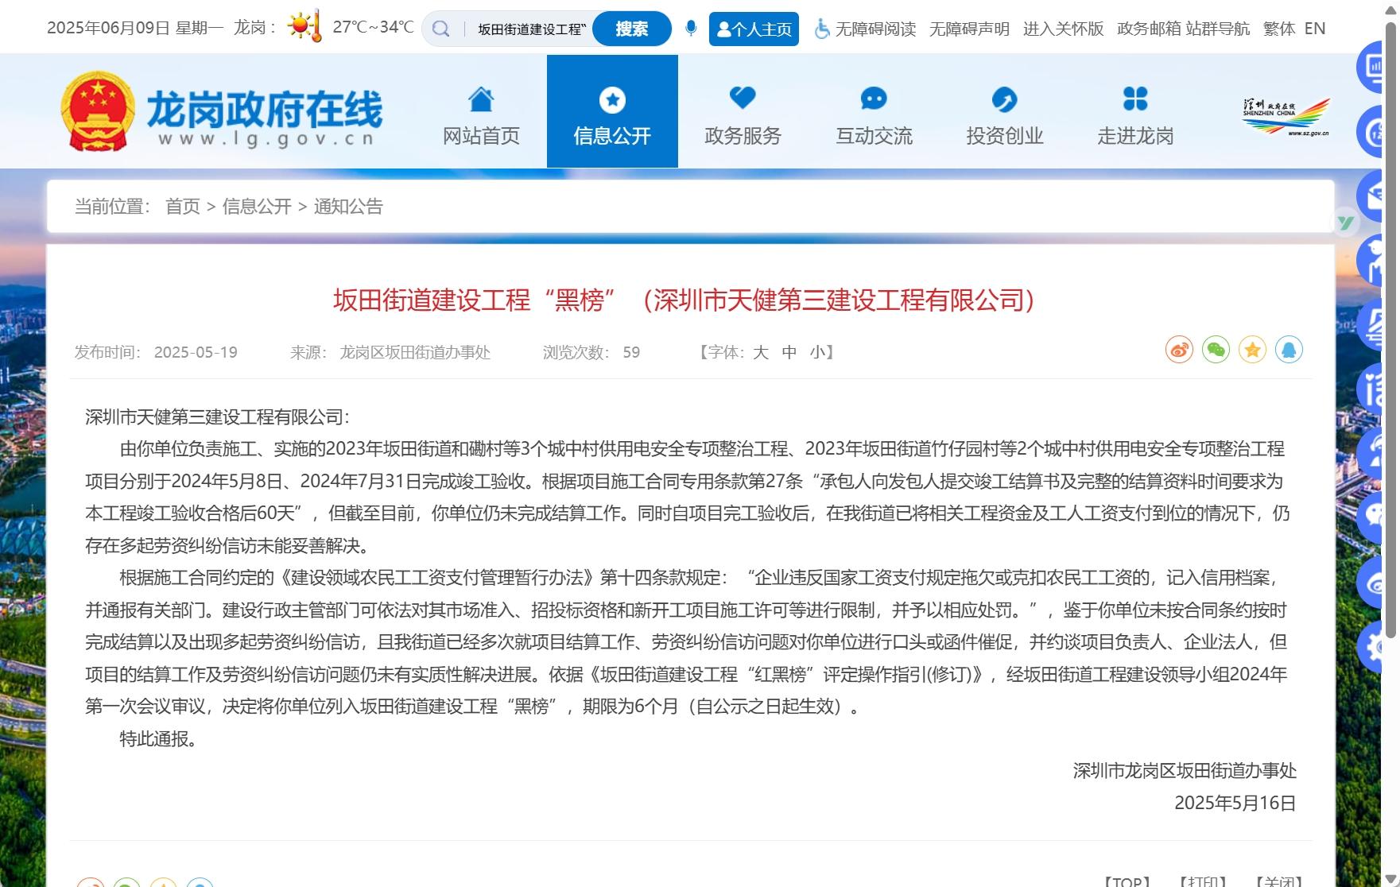Open 政务邮箱 government mailbox link
The height and width of the screenshot is (887, 1400).
click(x=1150, y=29)
